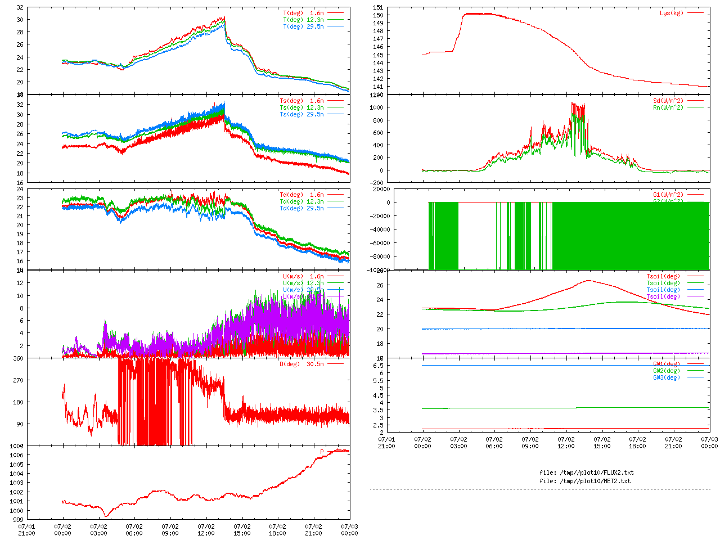Pick the magenta 'Tsoil(deg)' legend label

tap(663, 296)
